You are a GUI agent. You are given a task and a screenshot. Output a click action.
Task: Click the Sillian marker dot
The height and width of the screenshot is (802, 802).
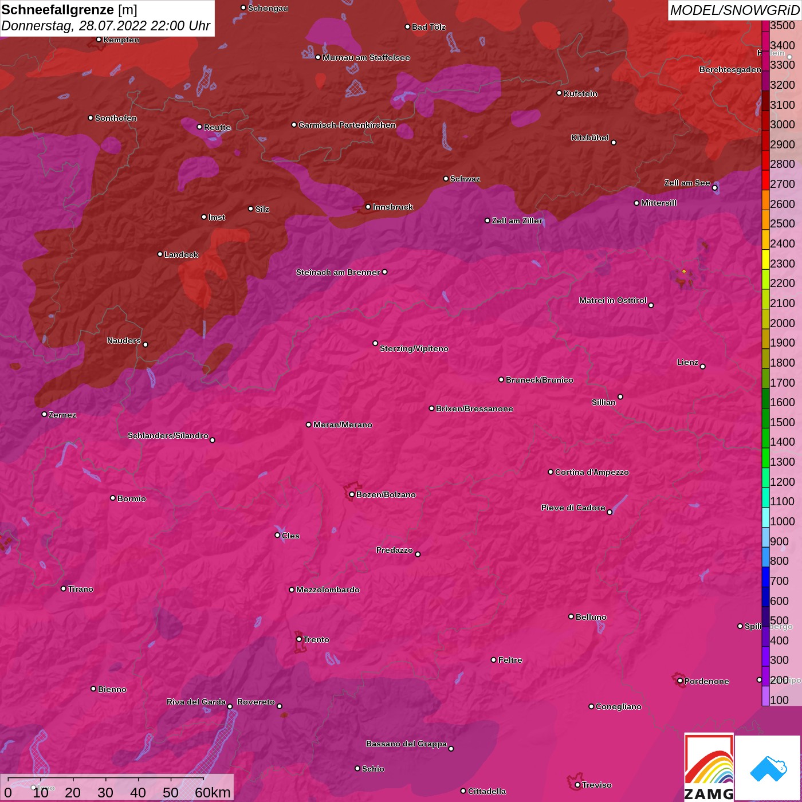coord(620,396)
